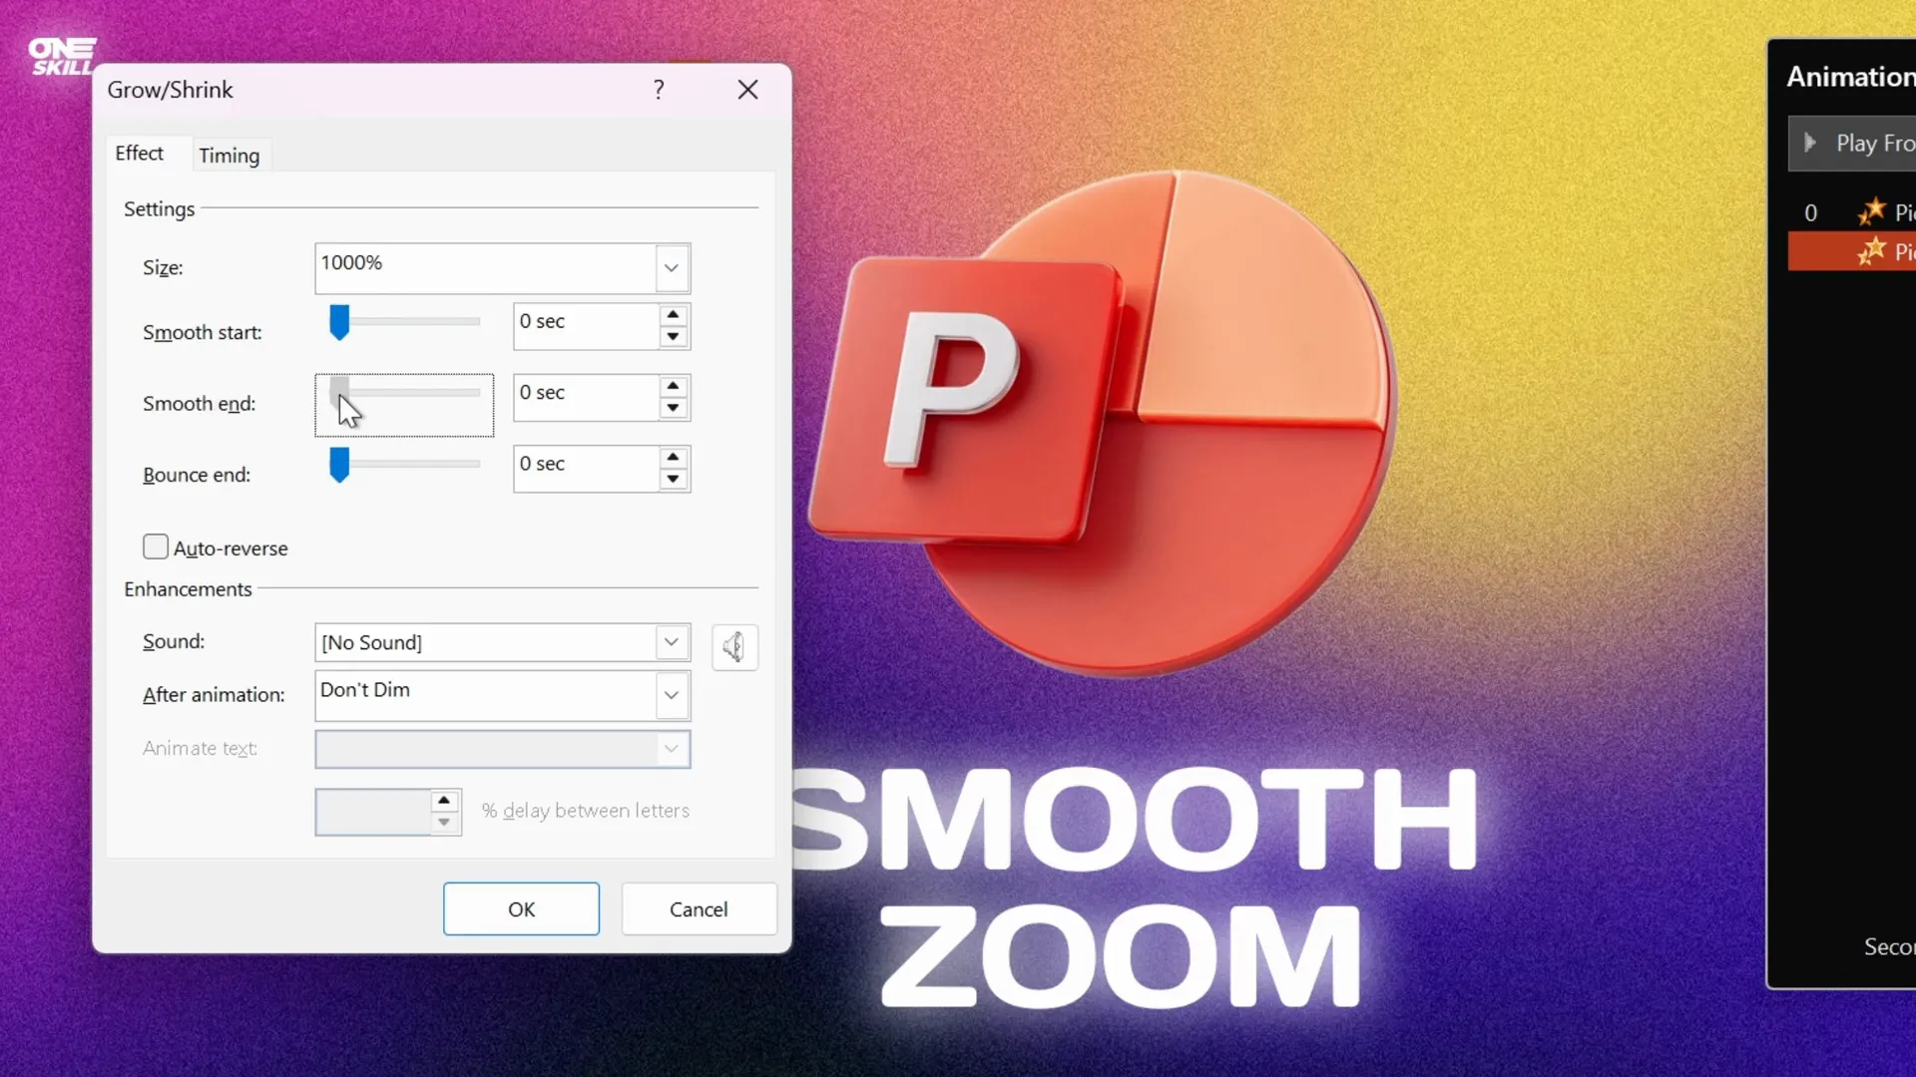Click the Animation pane title text
The image size is (1916, 1077).
click(x=1850, y=77)
